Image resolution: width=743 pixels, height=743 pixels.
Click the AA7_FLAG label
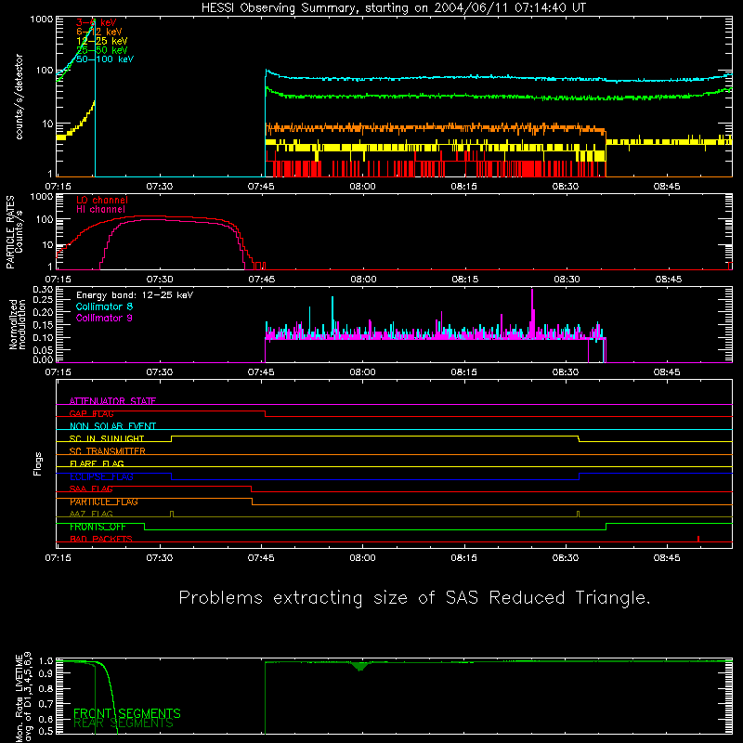(x=91, y=515)
